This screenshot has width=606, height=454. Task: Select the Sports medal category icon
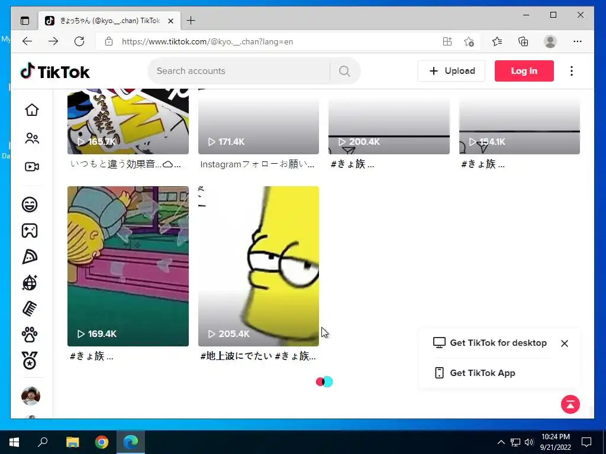pyautogui.click(x=30, y=361)
